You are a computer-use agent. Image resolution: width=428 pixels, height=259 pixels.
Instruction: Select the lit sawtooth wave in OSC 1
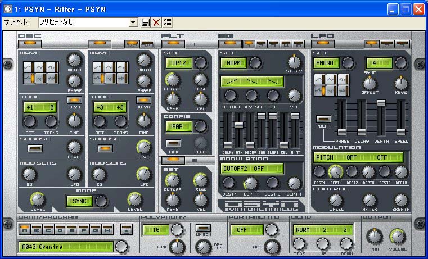pos(29,79)
